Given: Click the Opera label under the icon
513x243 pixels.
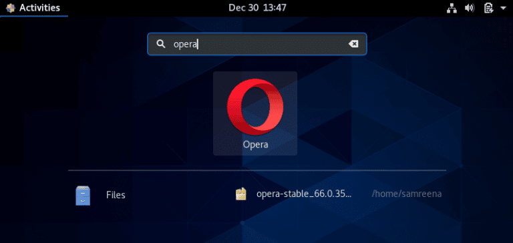Looking at the screenshot, I should pos(256,144).
